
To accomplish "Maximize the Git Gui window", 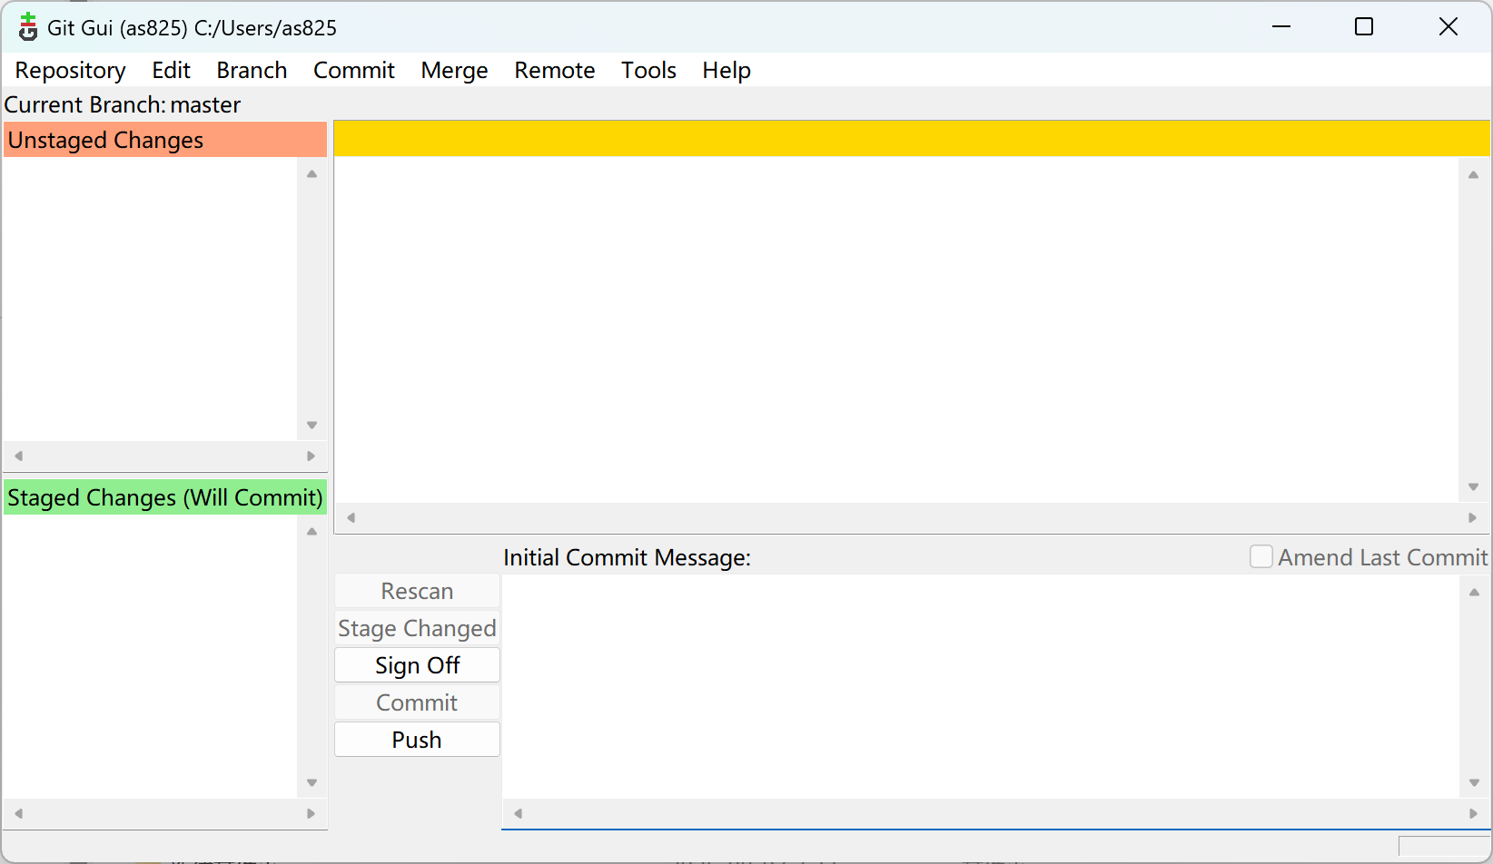I will click(x=1364, y=27).
